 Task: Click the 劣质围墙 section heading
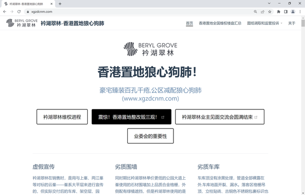(x=126, y=167)
